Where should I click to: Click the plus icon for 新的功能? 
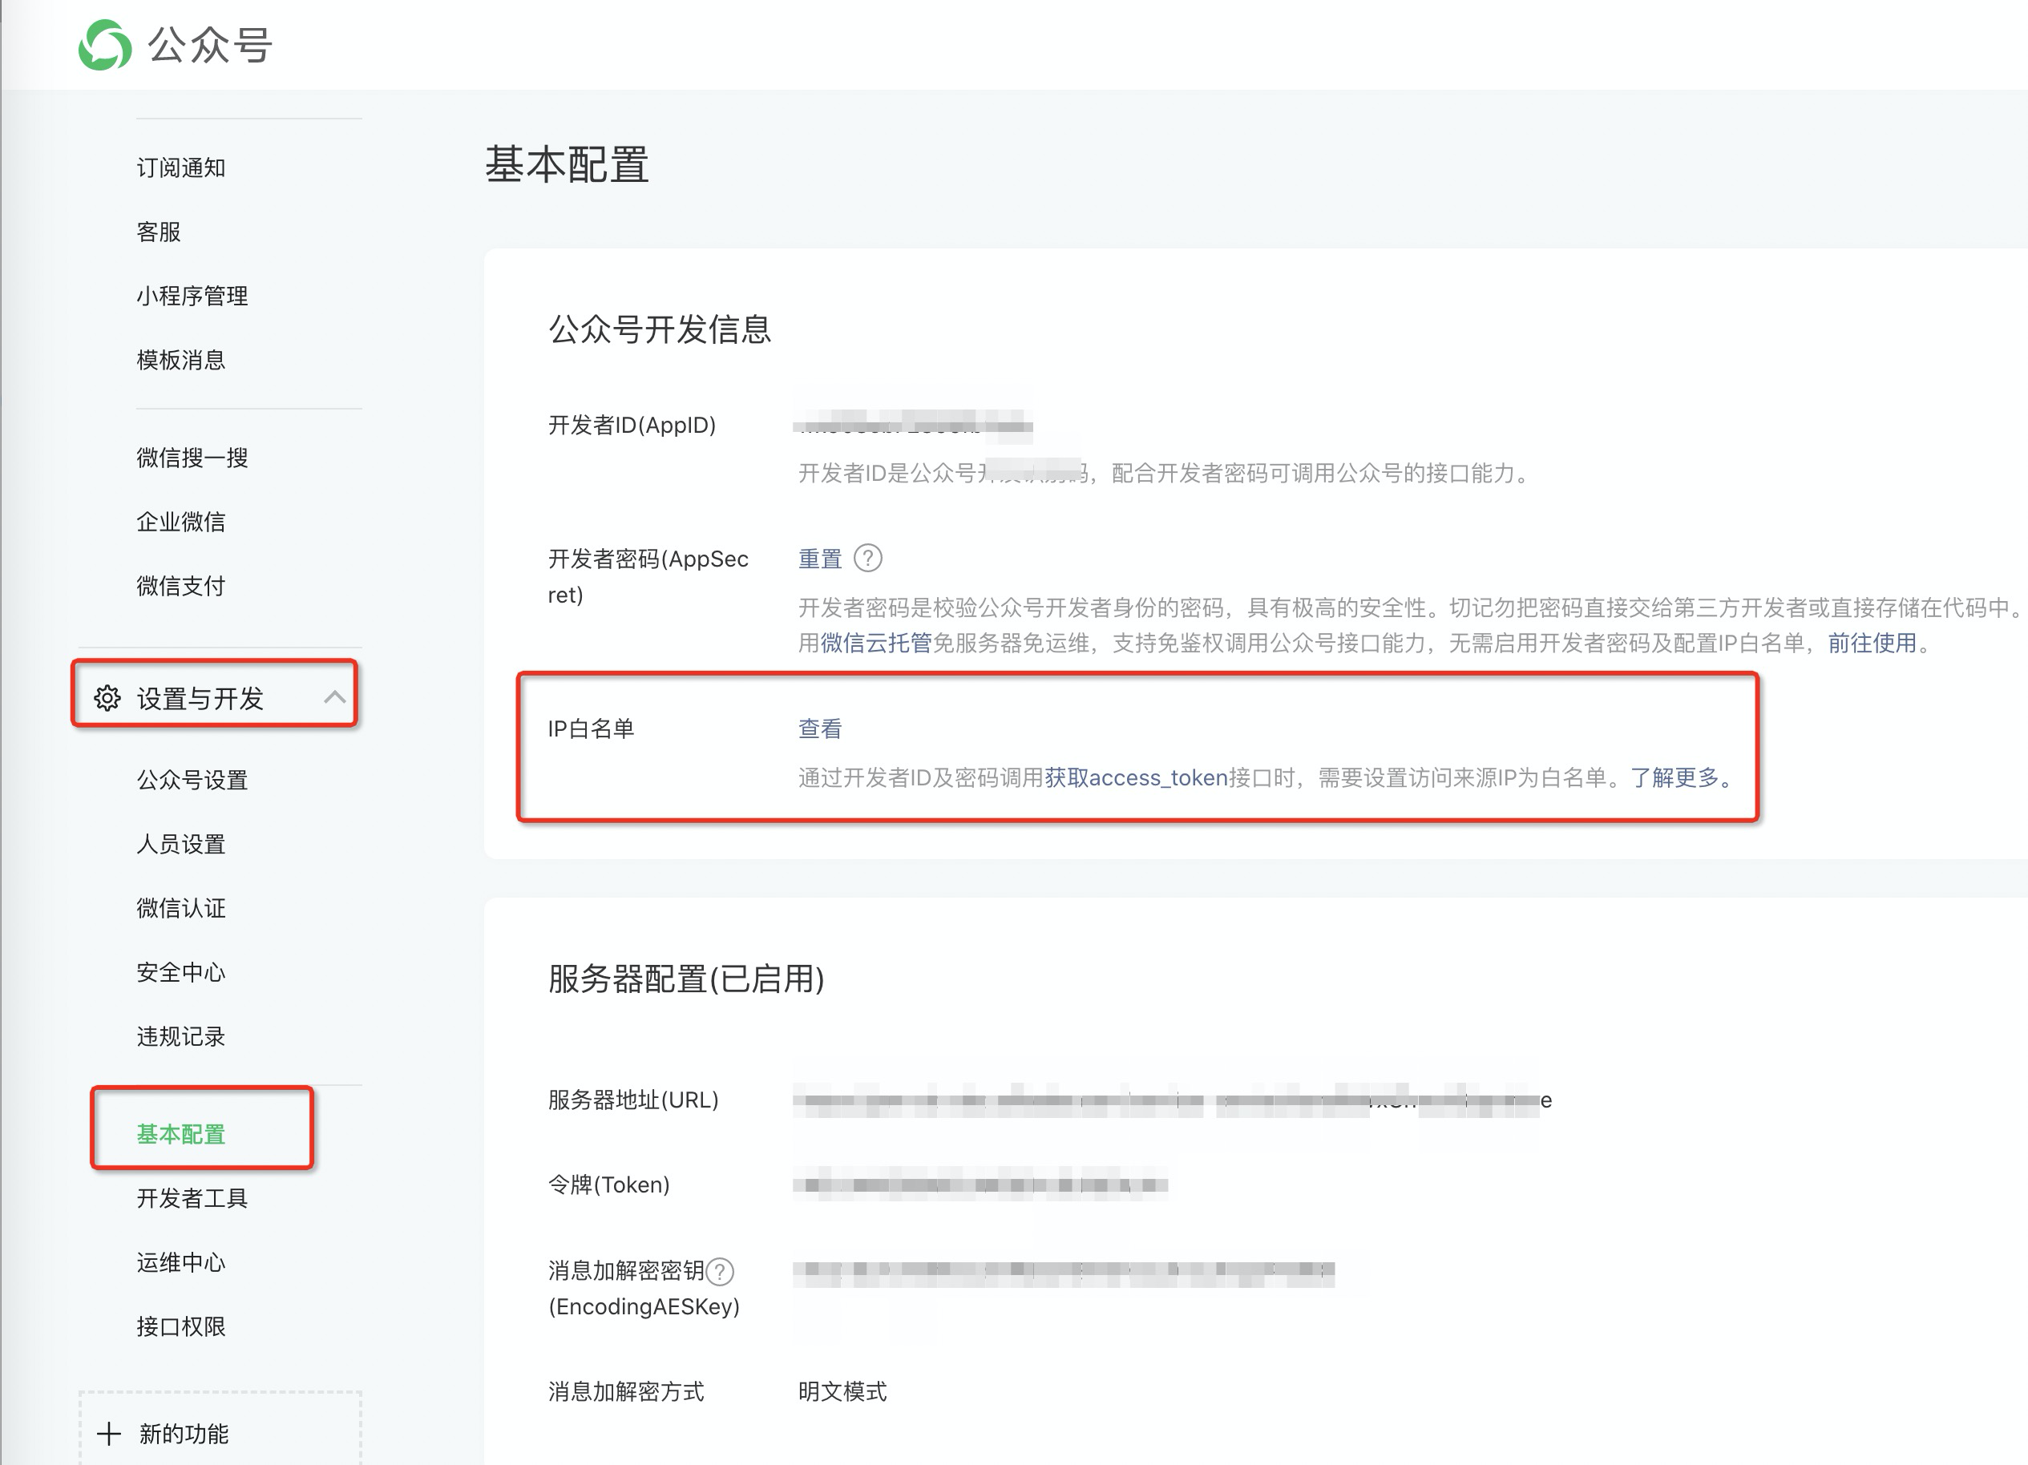click(109, 1434)
